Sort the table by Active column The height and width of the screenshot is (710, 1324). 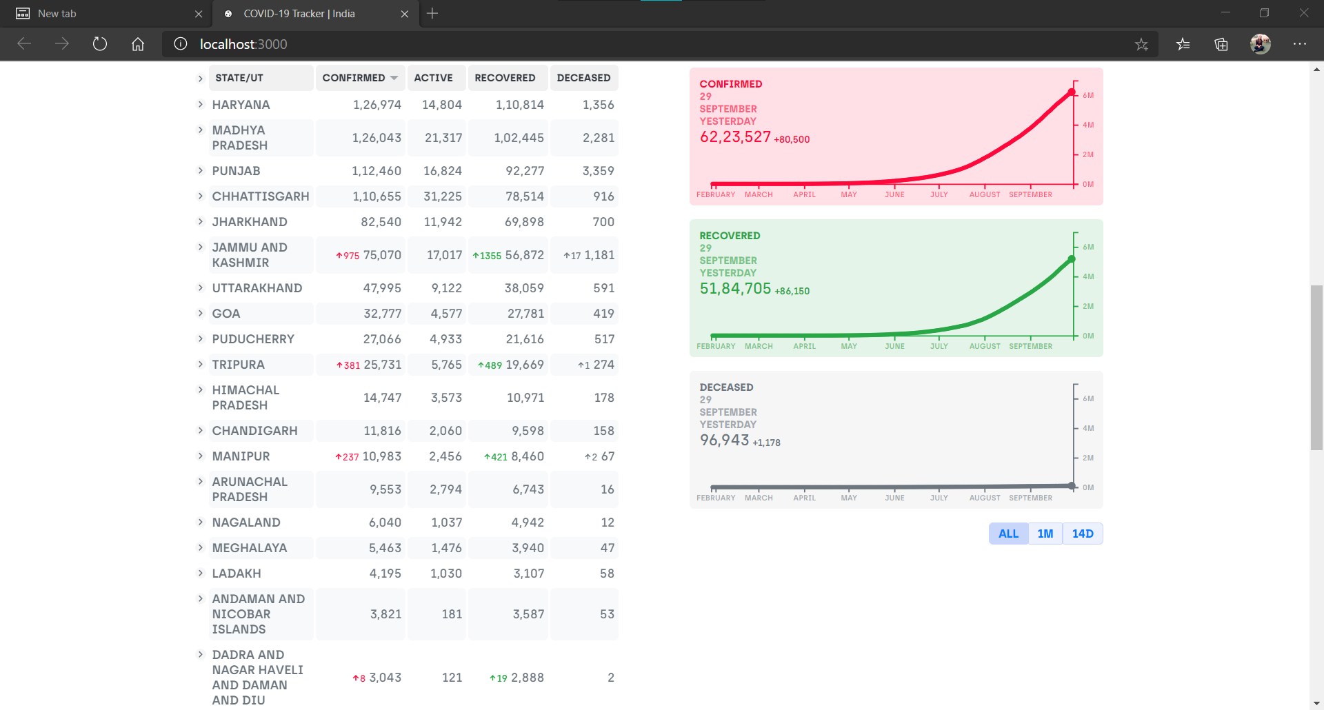(x=437, y=78)
